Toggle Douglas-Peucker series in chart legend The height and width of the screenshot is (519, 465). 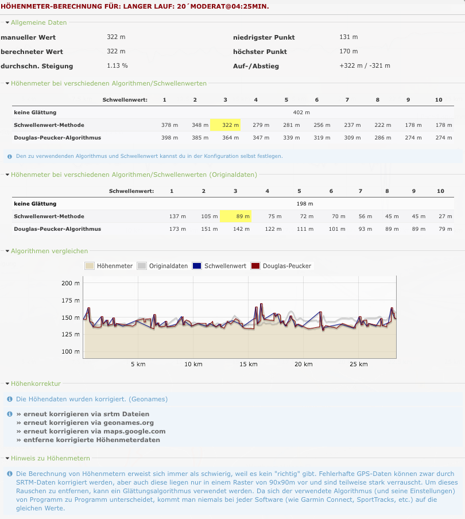(x=281, y=266)
